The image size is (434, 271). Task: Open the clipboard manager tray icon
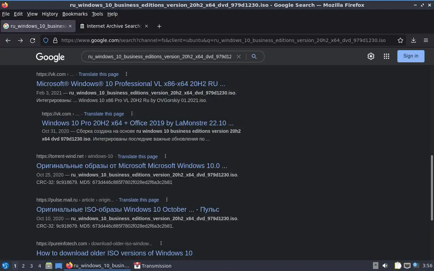pos(398,266)
